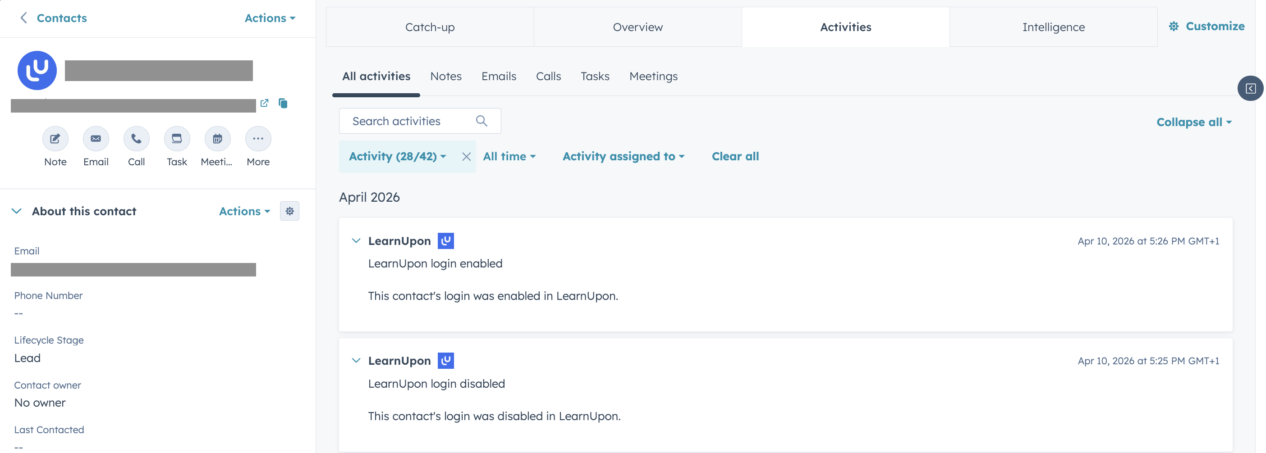Open the All time filter dropdown
The width and height of the screenshot is (1266, 453).
click(509, 157)
